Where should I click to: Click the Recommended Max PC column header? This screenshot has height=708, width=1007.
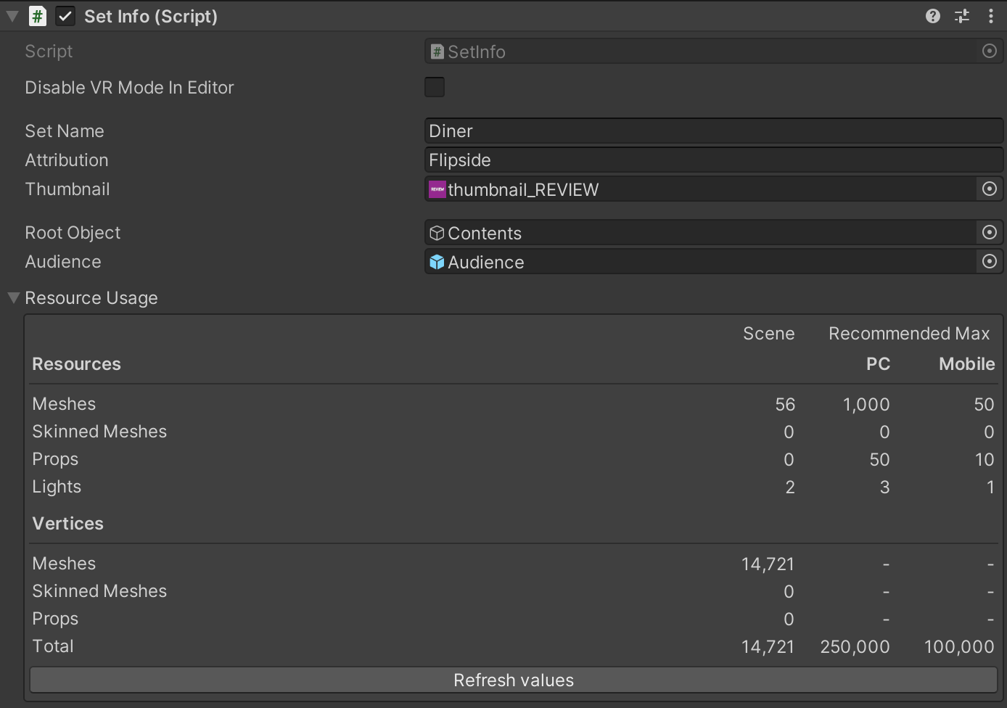pos(879,363)
